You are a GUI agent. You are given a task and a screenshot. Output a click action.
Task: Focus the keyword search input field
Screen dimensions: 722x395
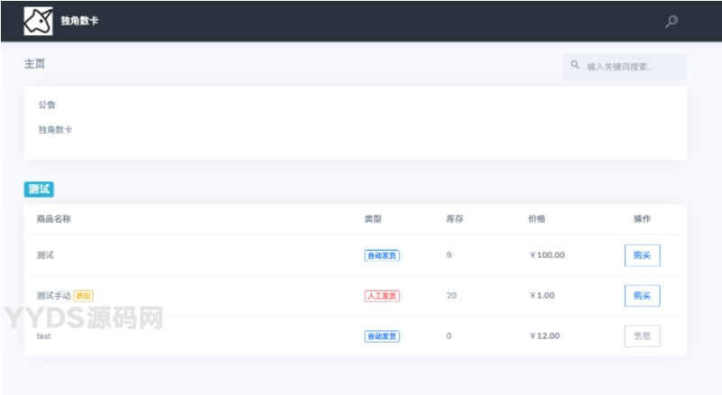625,67
